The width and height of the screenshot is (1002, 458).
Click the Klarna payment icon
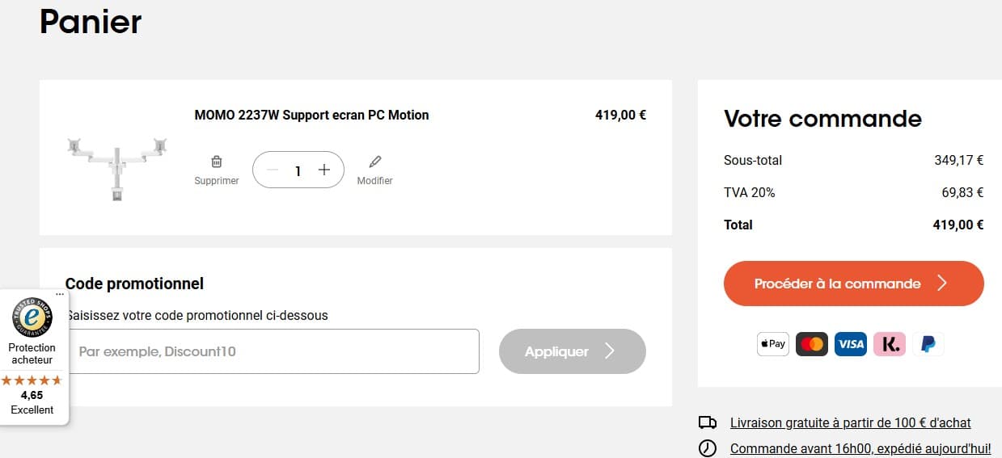click(890, 344)
